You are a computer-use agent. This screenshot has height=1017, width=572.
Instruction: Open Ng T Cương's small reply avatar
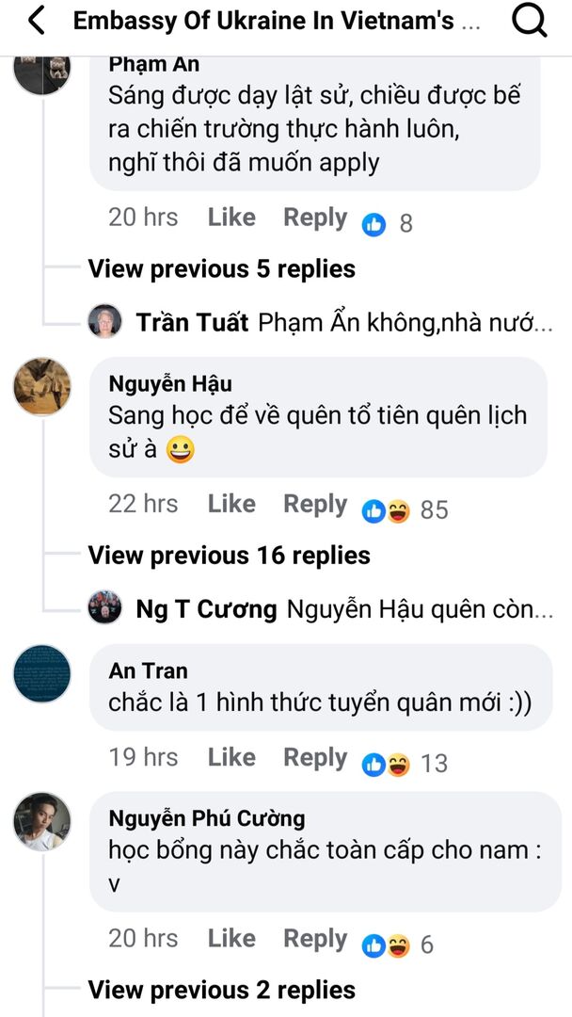[x=104, y=608]
